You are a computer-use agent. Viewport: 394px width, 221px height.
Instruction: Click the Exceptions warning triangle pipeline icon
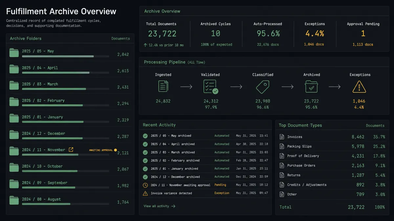[x=359, y=87]
